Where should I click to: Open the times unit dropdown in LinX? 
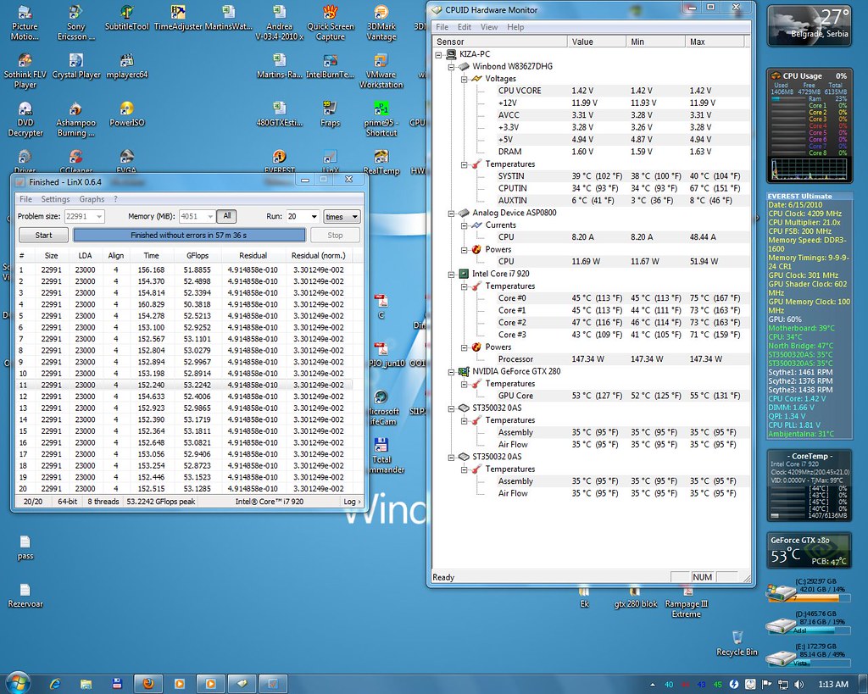[342, 216]
